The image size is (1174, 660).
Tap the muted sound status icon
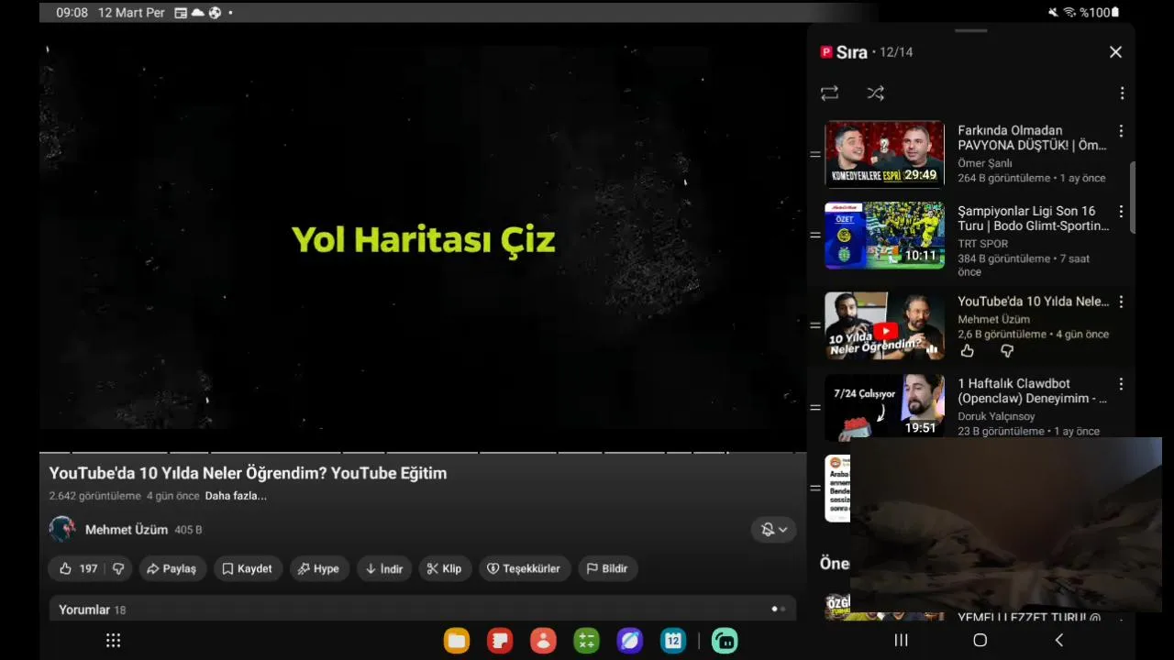pos(1053,13)
